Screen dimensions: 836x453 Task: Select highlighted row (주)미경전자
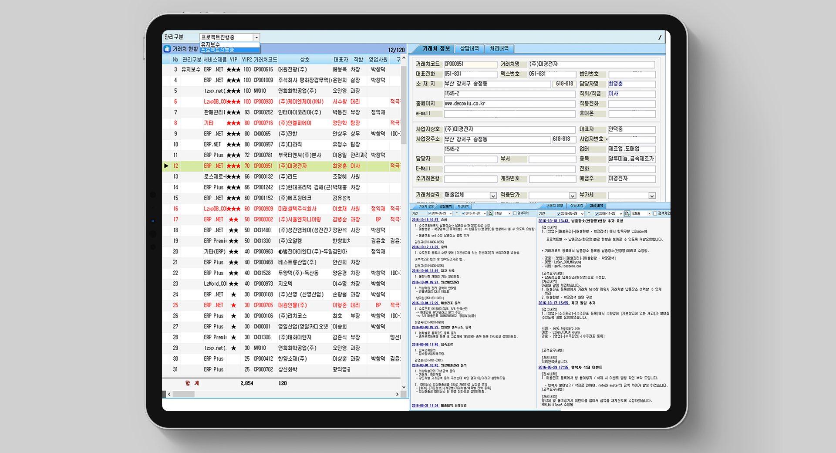[282, 166]
